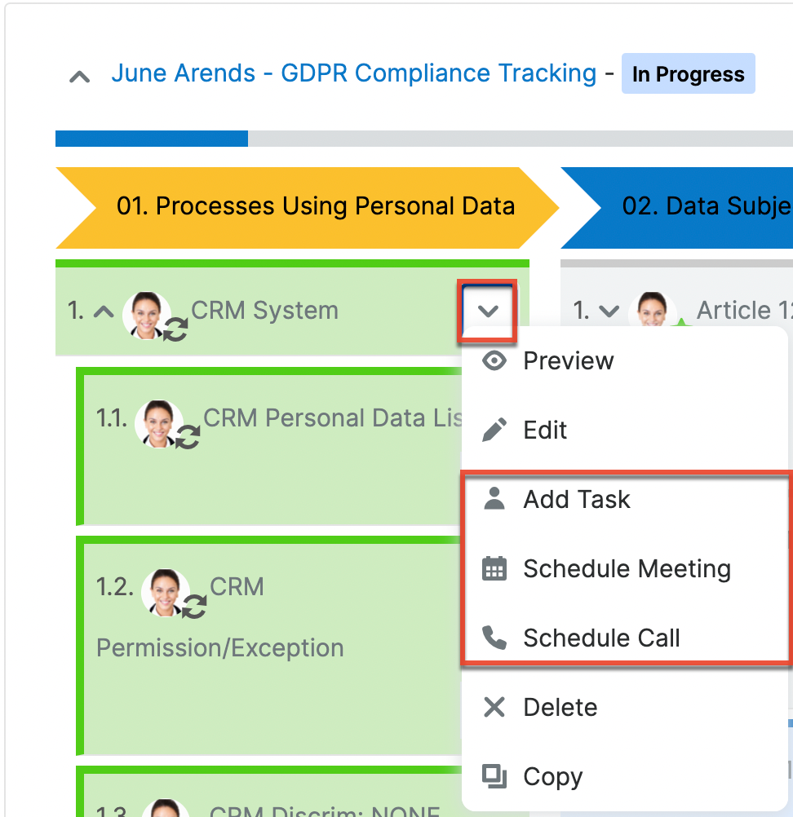Click the CRM Permission/Exception avatar
This screenshot has height=817, width=793.
click(166, 592)
